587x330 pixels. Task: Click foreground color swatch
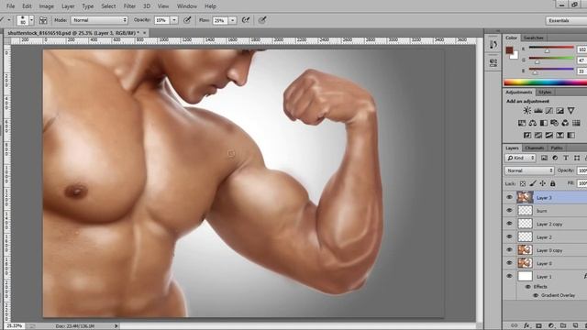click(509, 50)
